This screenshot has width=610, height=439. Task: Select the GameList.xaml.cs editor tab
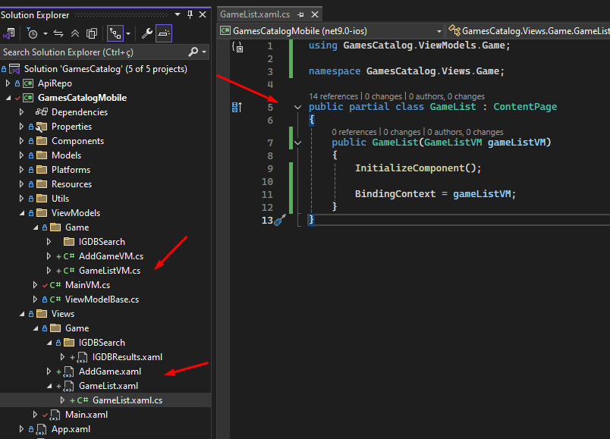click(254, 14)
